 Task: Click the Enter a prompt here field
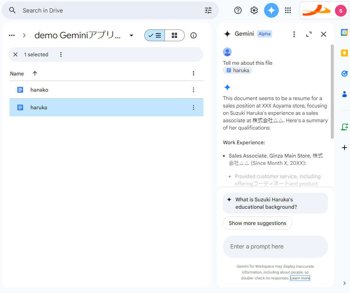point(275,247)
